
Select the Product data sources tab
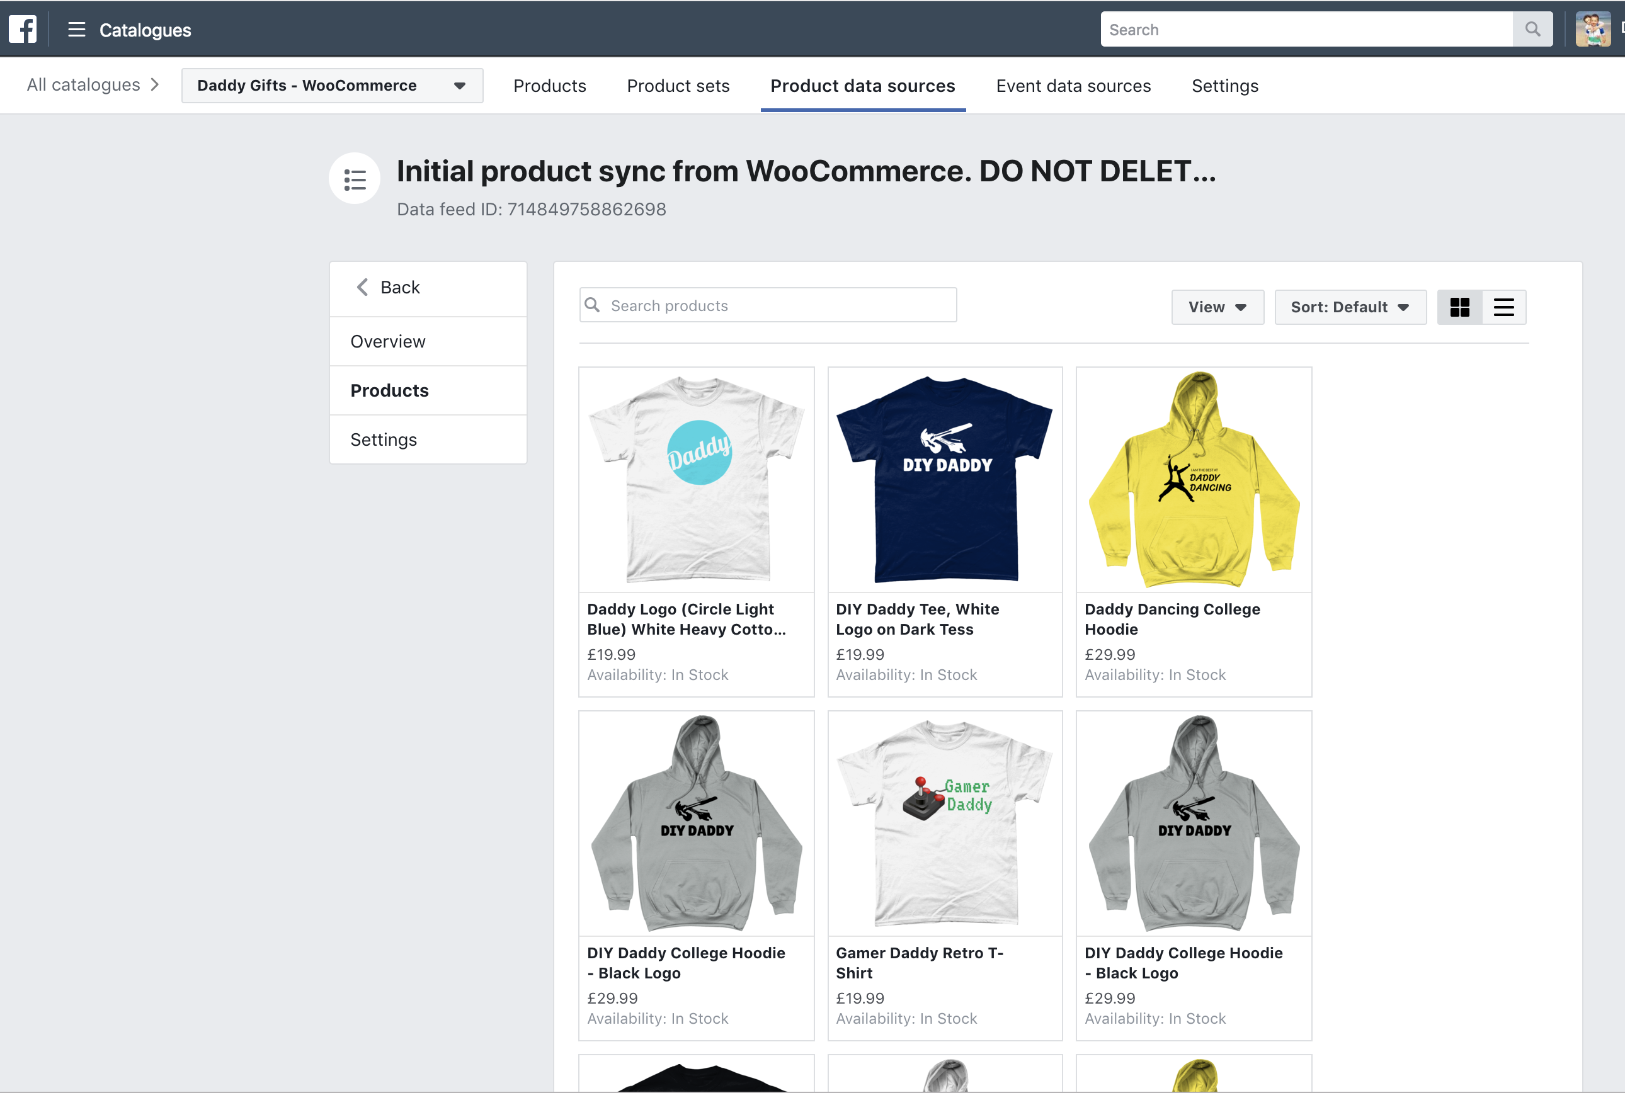[863, 86]
